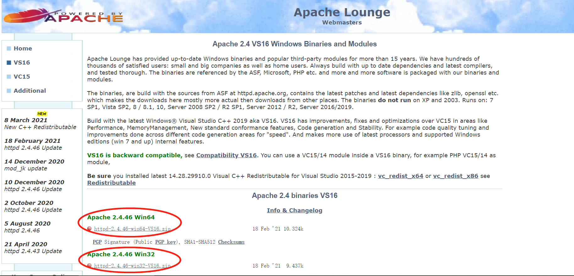The width and height of the screenshot is (574, 276).
Task: Click VS16 is backward compatible text
Action: pos(135,155)
